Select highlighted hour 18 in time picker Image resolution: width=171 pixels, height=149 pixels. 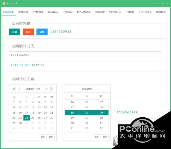tap(72, 113)
